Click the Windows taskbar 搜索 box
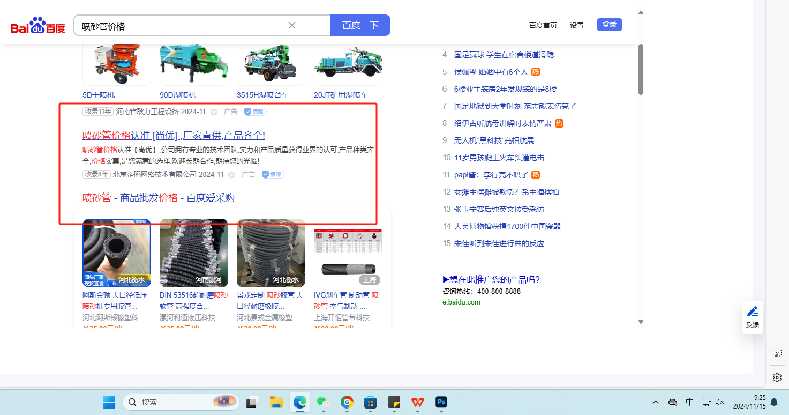 [181, 402]
